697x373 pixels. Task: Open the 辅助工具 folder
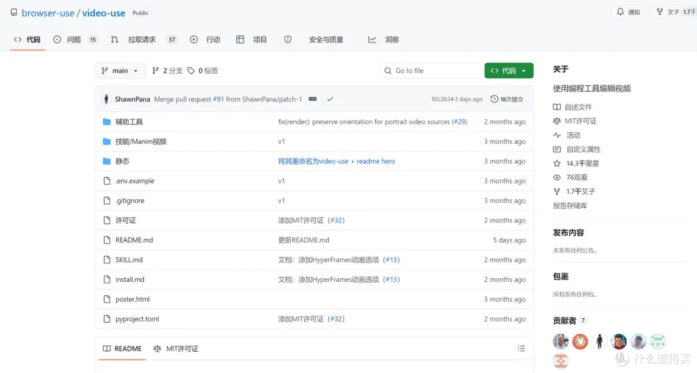(129, 122)
